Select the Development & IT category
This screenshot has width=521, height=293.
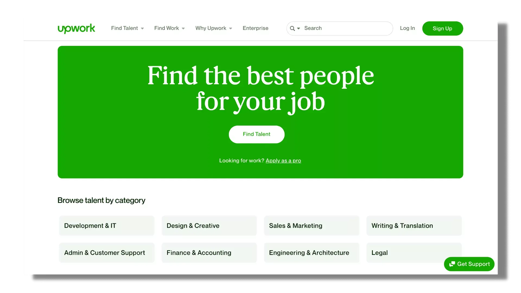pyautogui.click(x=106, y=225)
